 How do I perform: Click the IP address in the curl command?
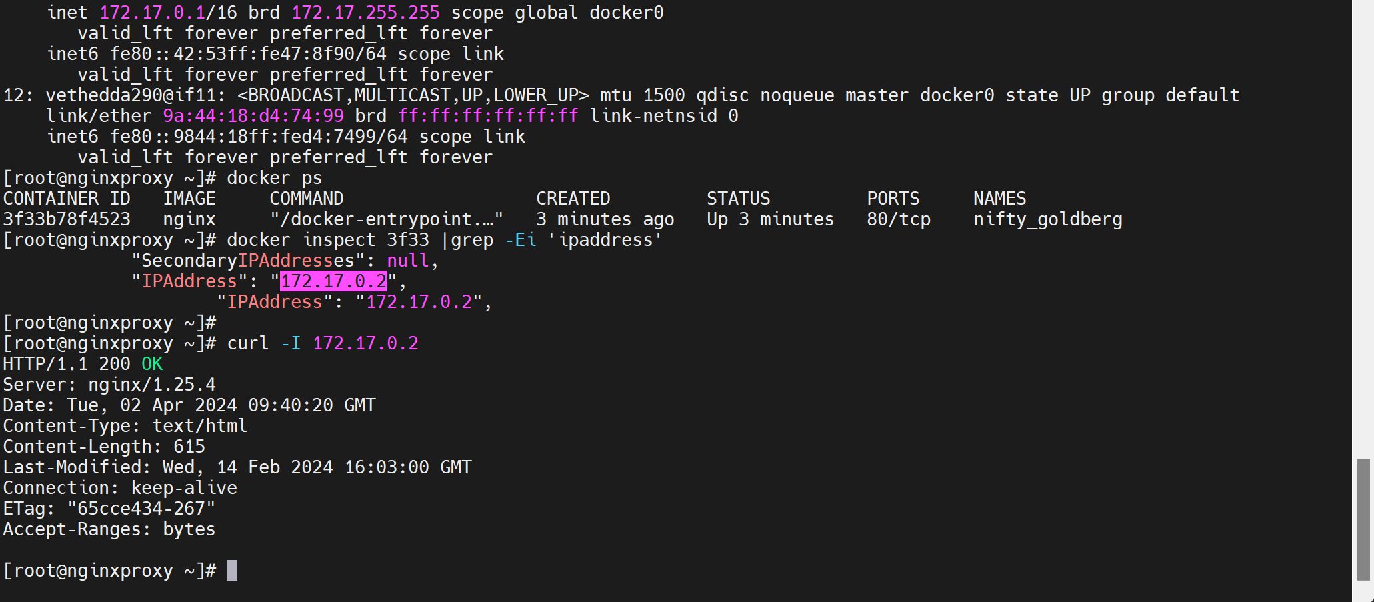[x=365, y=343]
